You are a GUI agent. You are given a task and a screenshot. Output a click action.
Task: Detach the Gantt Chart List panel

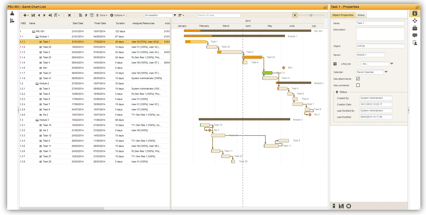(325, 7)
